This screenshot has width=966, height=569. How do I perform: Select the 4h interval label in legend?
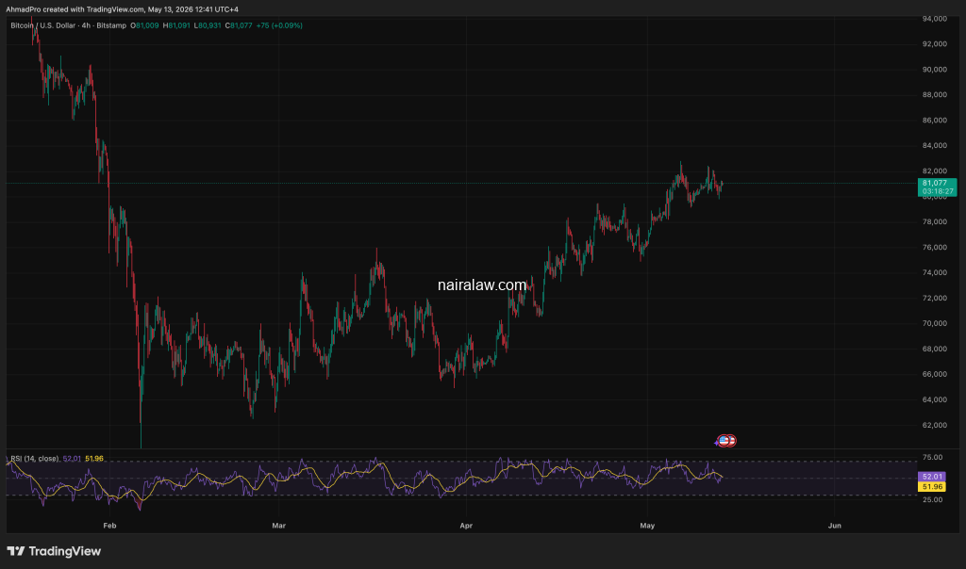tap(86, 25)
